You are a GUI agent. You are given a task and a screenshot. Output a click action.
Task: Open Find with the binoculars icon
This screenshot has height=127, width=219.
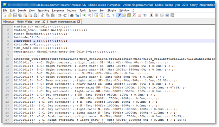[x=72, y=15]
